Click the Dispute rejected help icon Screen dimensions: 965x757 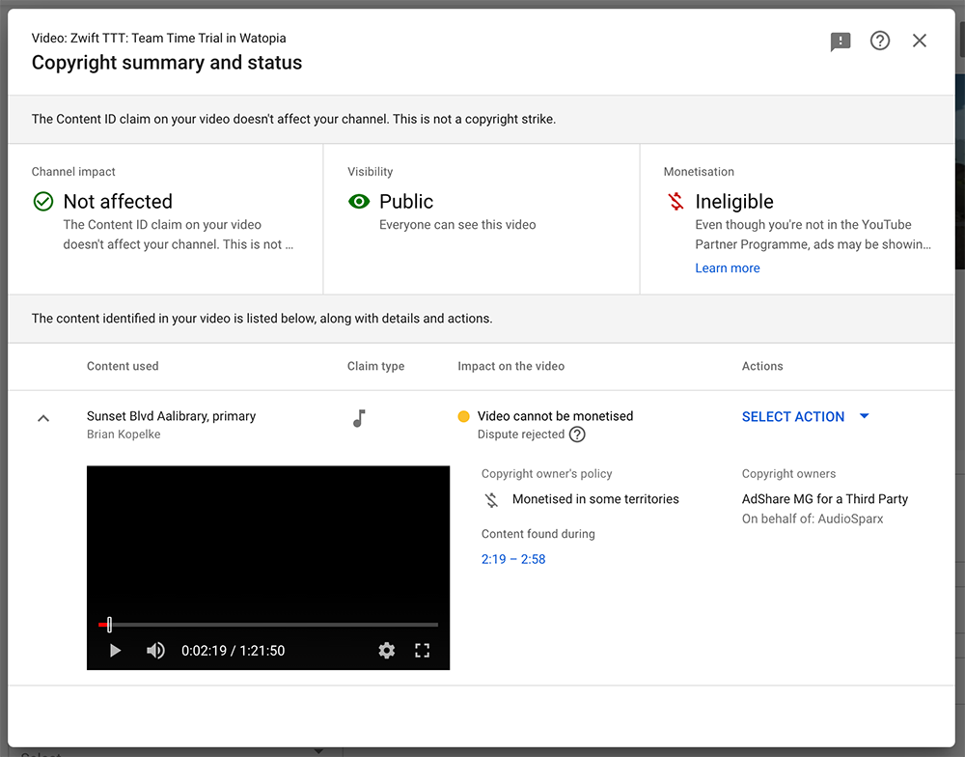pyautogui.click(x=577, y=435)
